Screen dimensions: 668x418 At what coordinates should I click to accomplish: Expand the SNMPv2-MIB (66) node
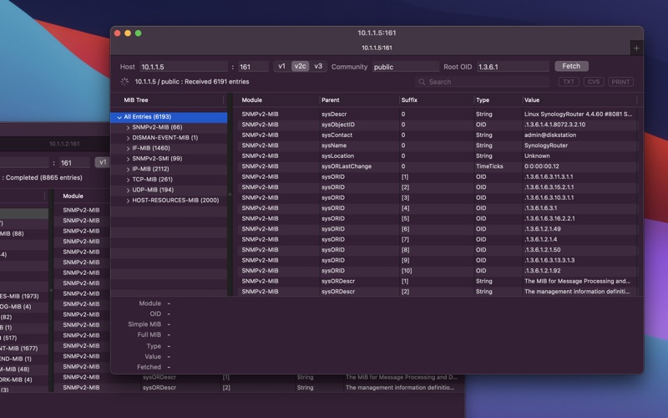(x=128, y=128)
